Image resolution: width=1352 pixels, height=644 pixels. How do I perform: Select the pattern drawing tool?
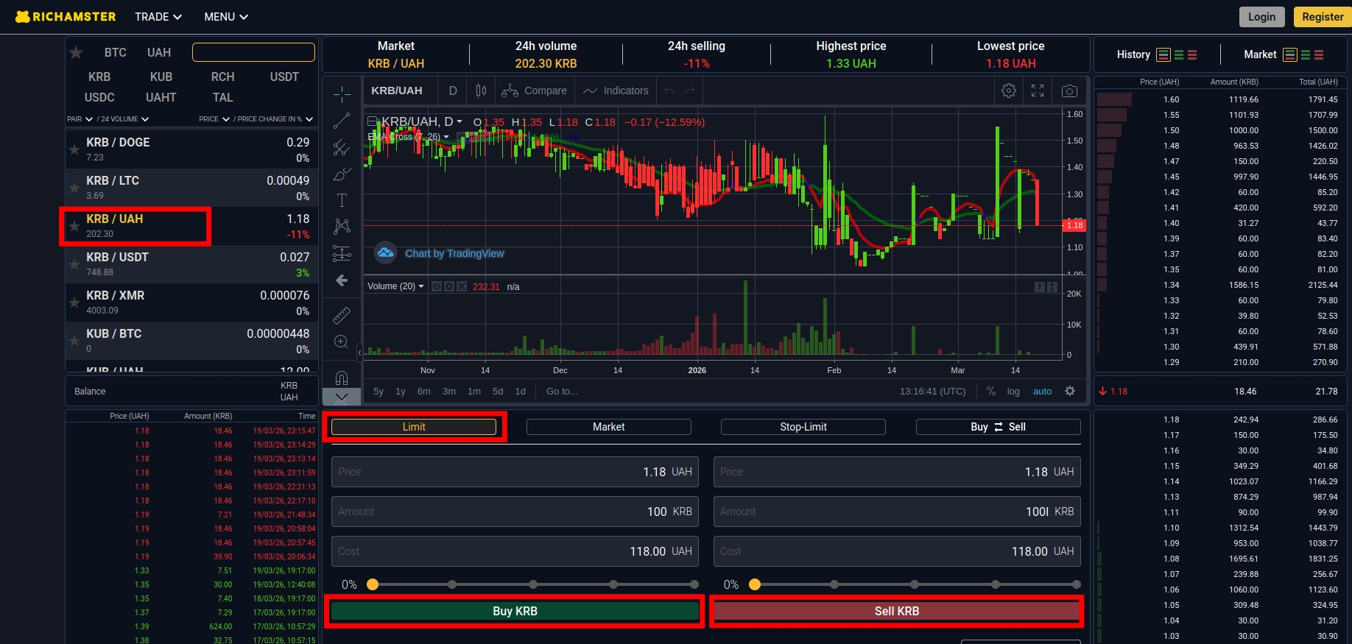[342, 227]
